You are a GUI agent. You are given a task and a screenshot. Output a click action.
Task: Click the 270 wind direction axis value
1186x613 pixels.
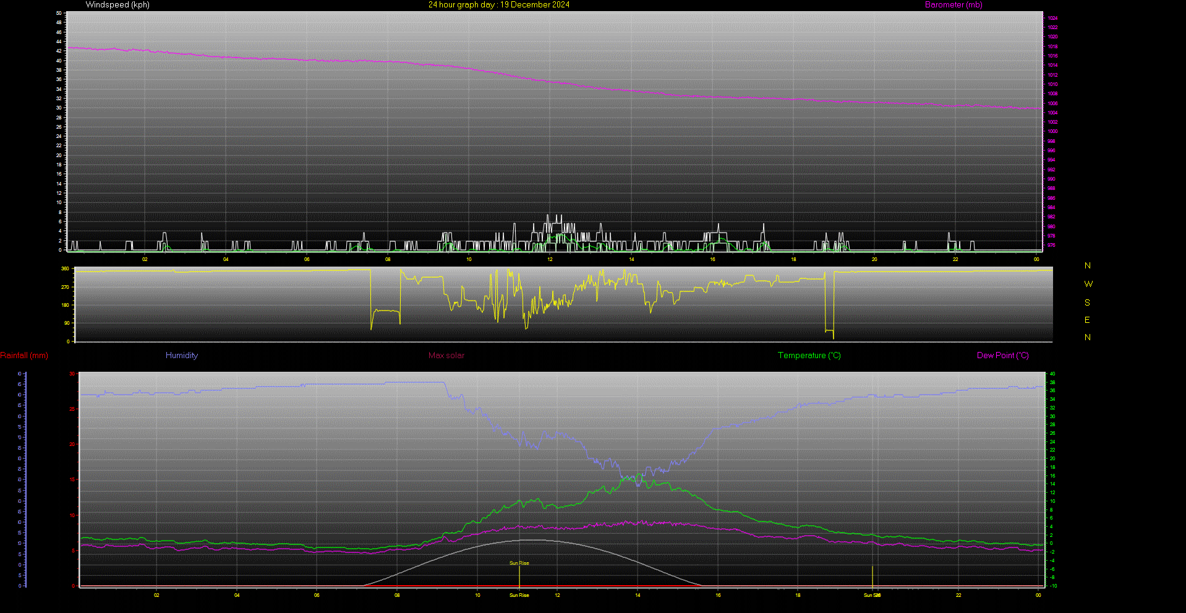tap(65, 287)
